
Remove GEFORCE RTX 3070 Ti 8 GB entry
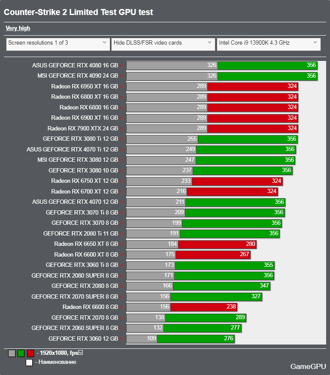click(x=121, y=213)
